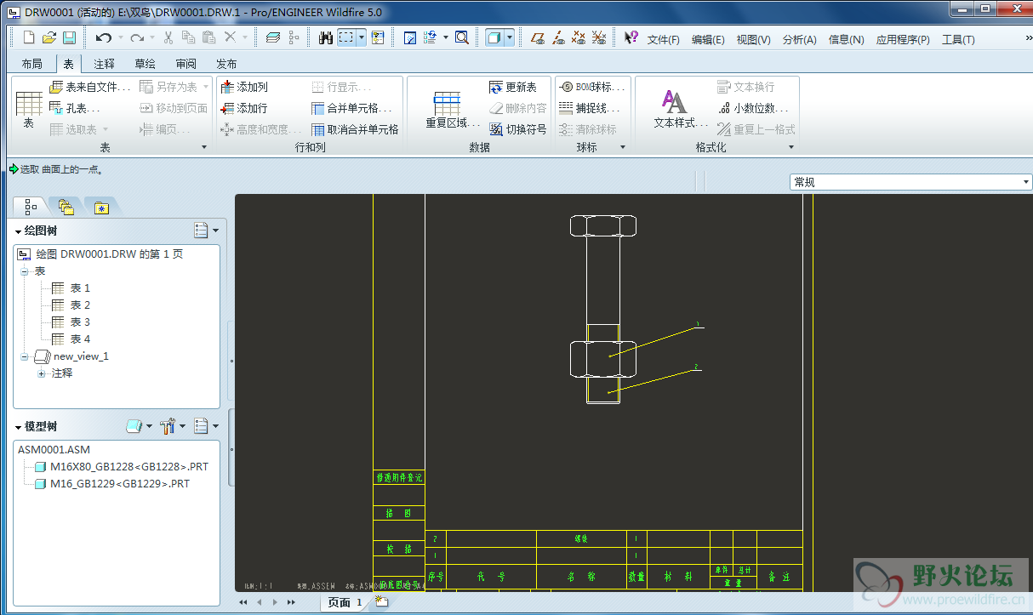Switch to the 注释 ribbon tab
Viewport: 1033px width, 615px height.
tap(104, 64)
